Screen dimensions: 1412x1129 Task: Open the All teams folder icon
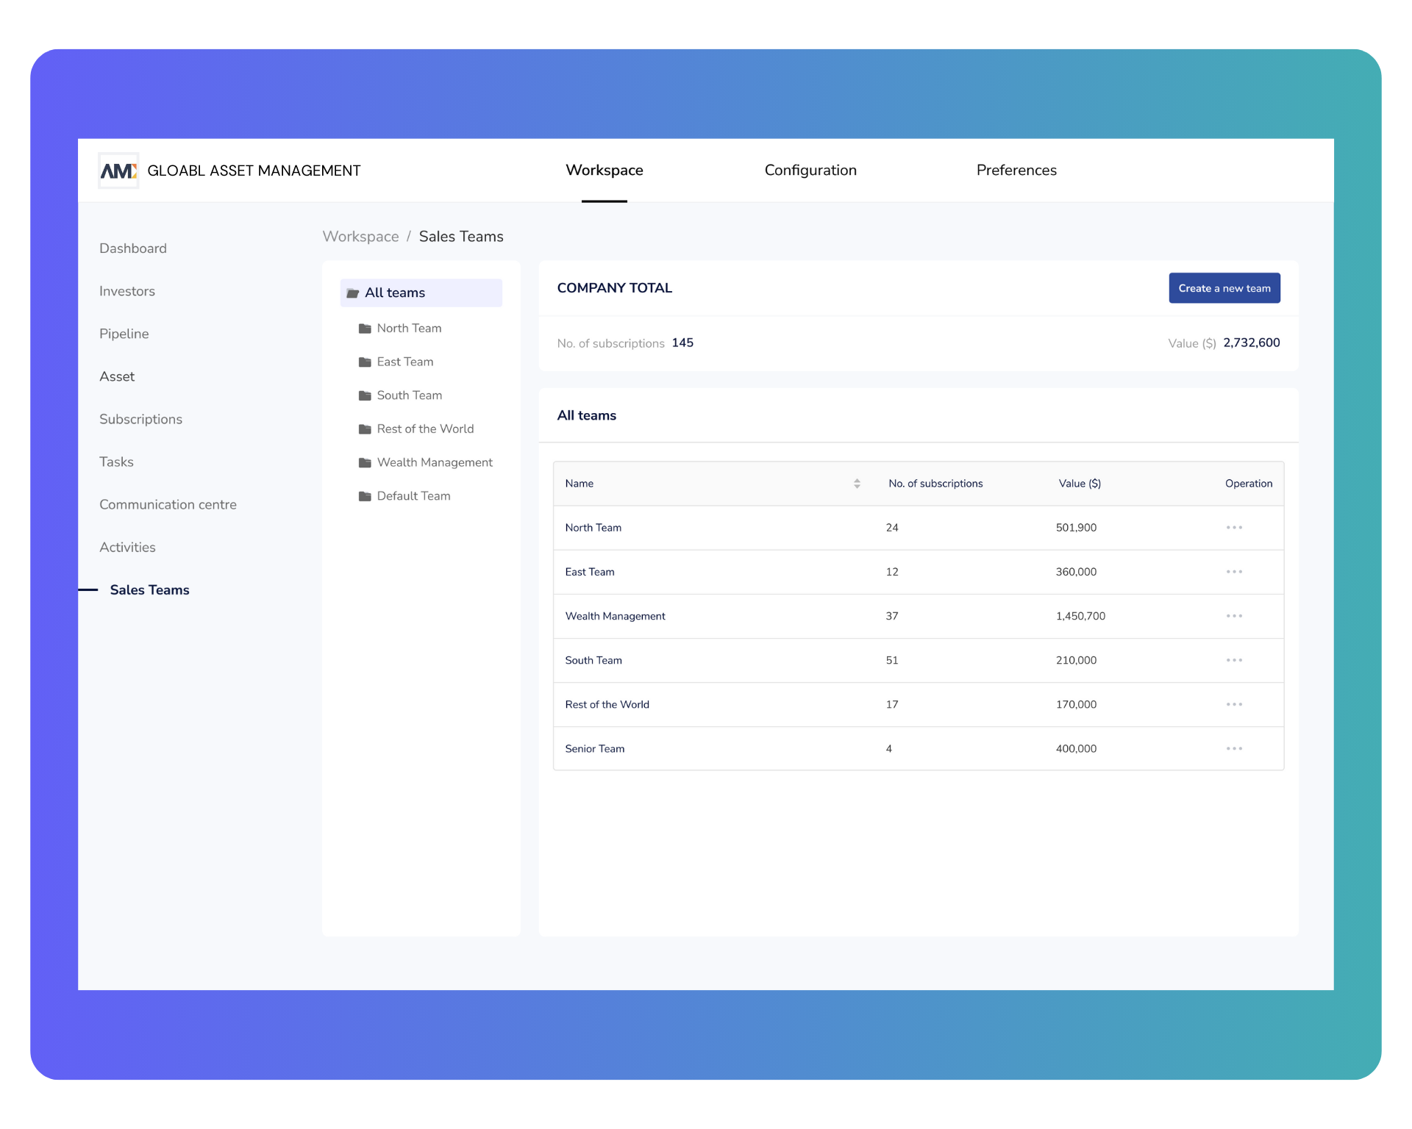pyautogui.click(x=353, y=293)
